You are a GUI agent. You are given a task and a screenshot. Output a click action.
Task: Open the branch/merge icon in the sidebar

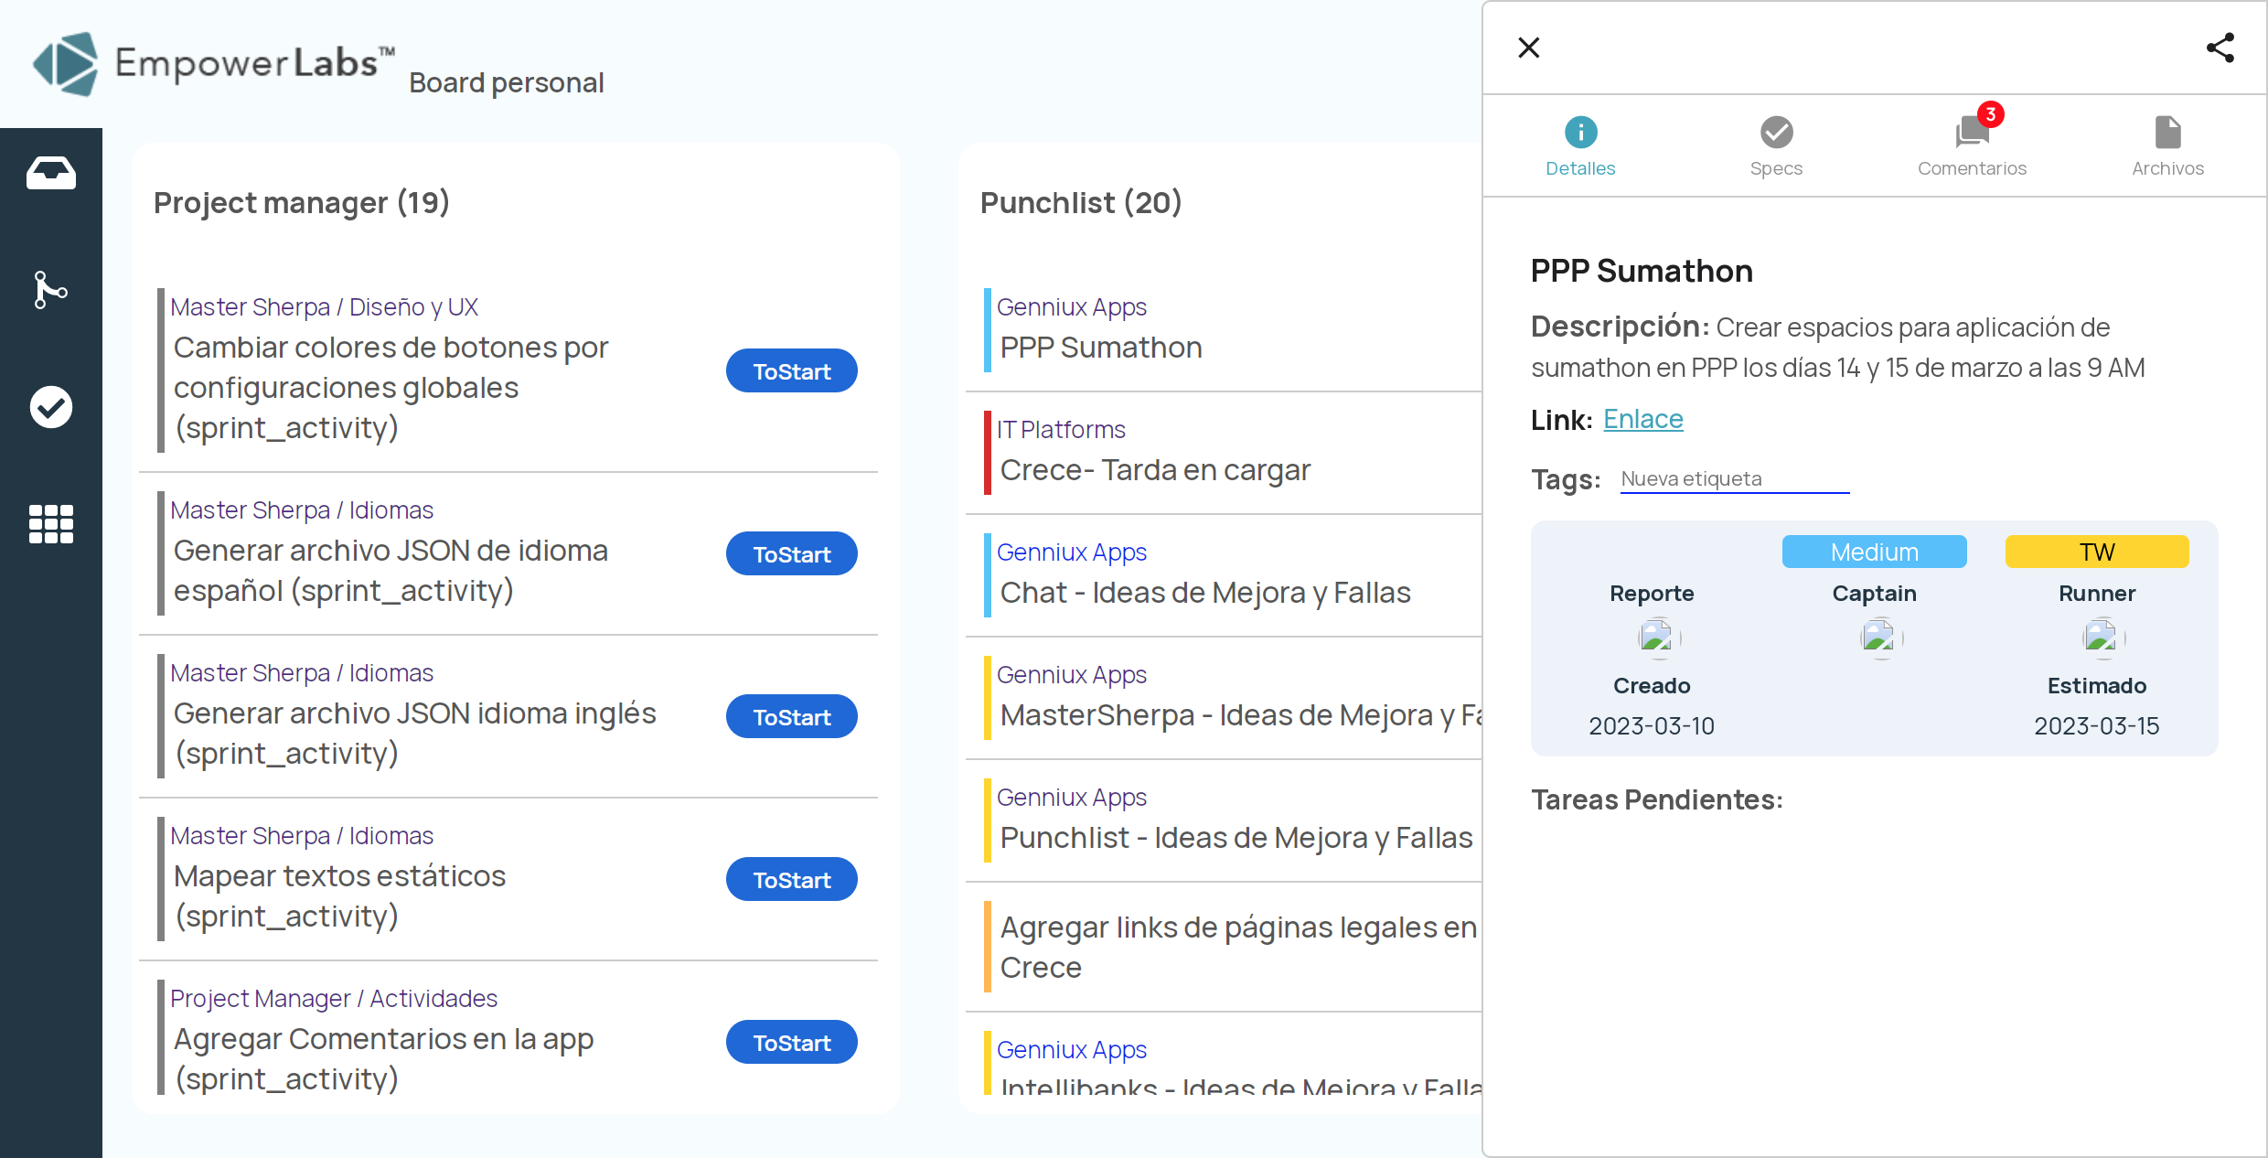(51, 290)
